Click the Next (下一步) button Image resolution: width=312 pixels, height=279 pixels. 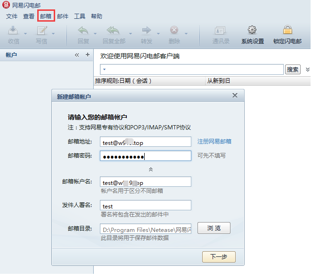click(x=219, y=257)
